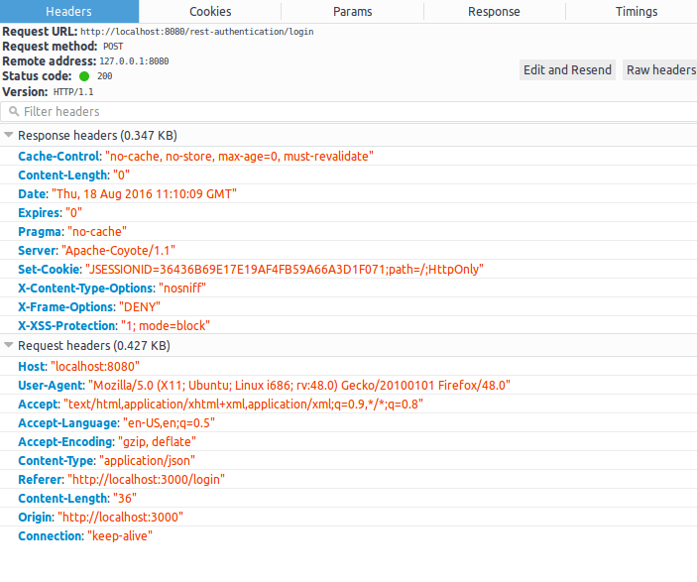The image size is (697, 582).
Task: Switch to the Response tab
Action: pos(494,12)
